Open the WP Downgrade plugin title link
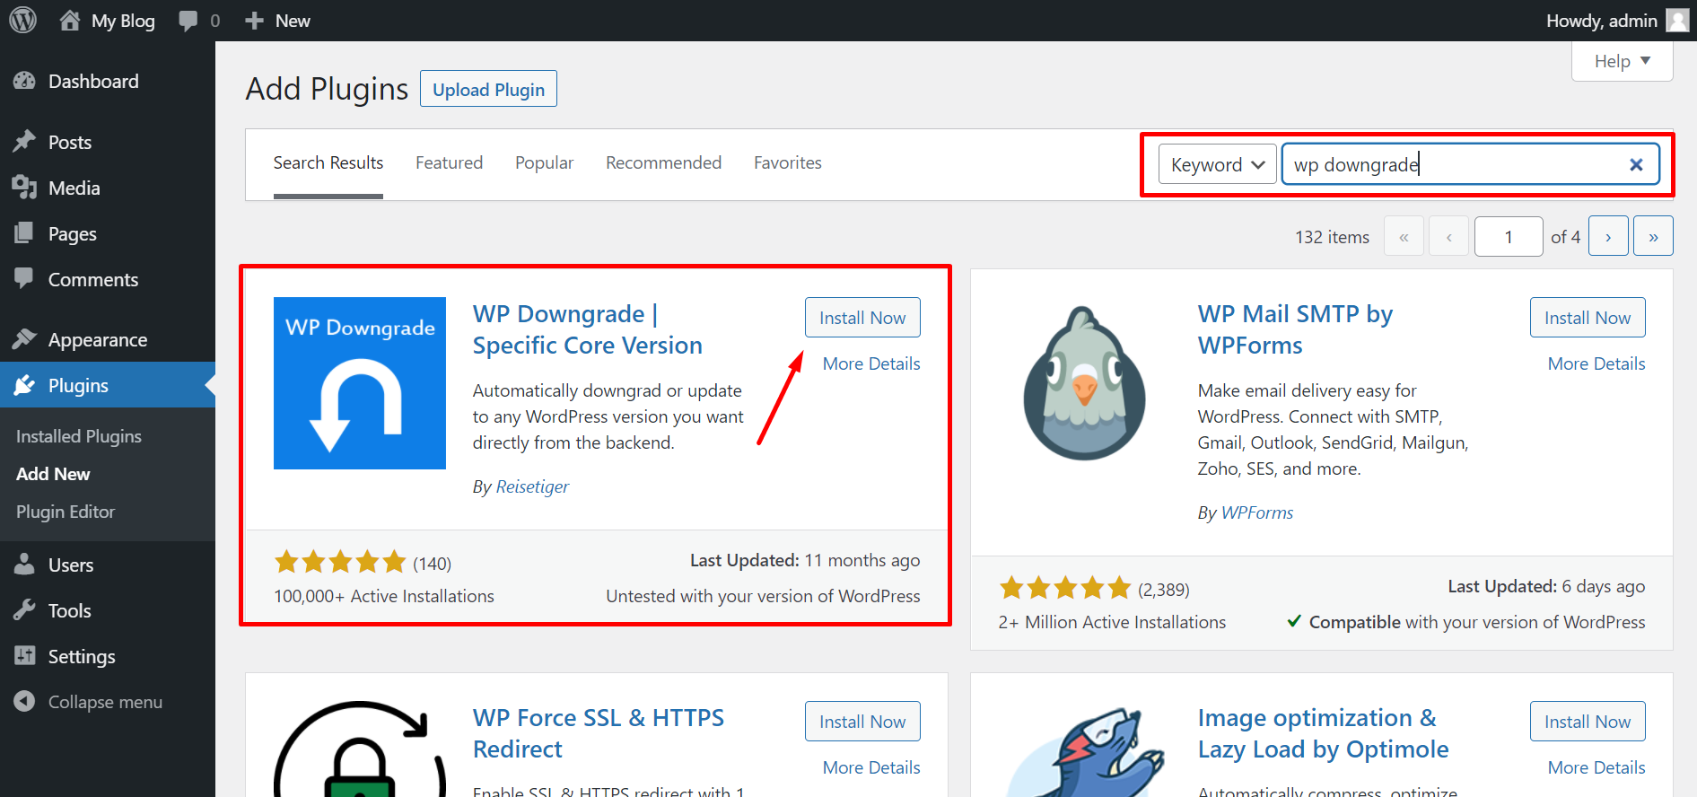1697x797 pixels. 588,329
